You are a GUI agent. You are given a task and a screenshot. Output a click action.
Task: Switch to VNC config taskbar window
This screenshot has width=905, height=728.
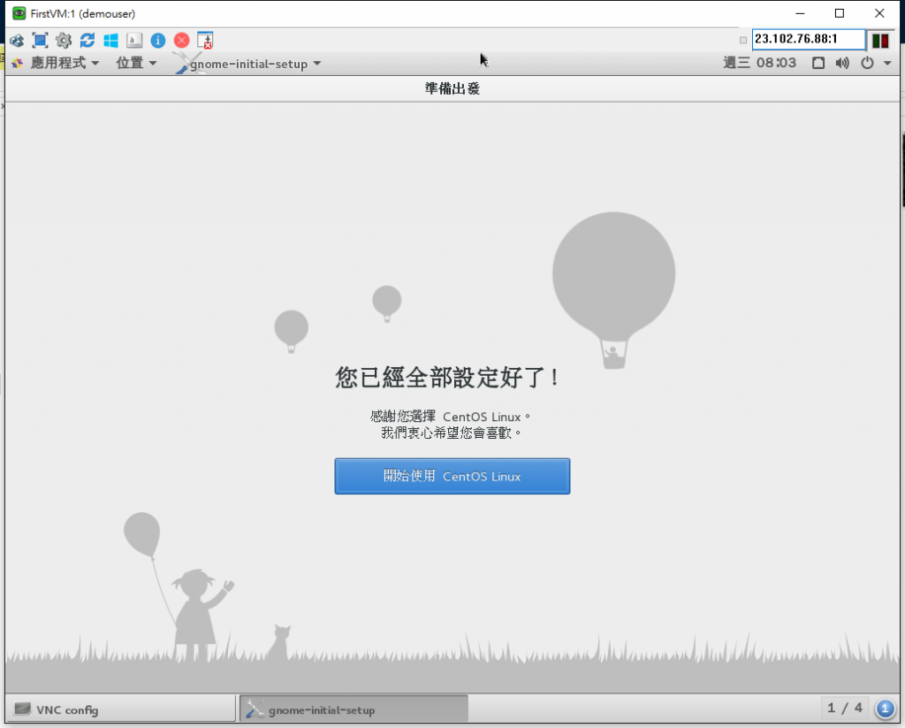tap(120, 709)
